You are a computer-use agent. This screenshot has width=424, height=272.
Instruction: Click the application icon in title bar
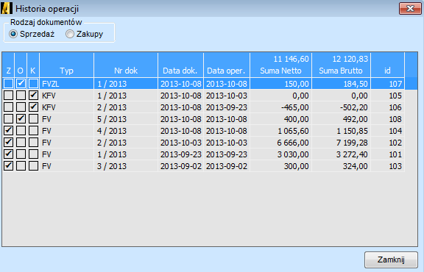(7, 8)
